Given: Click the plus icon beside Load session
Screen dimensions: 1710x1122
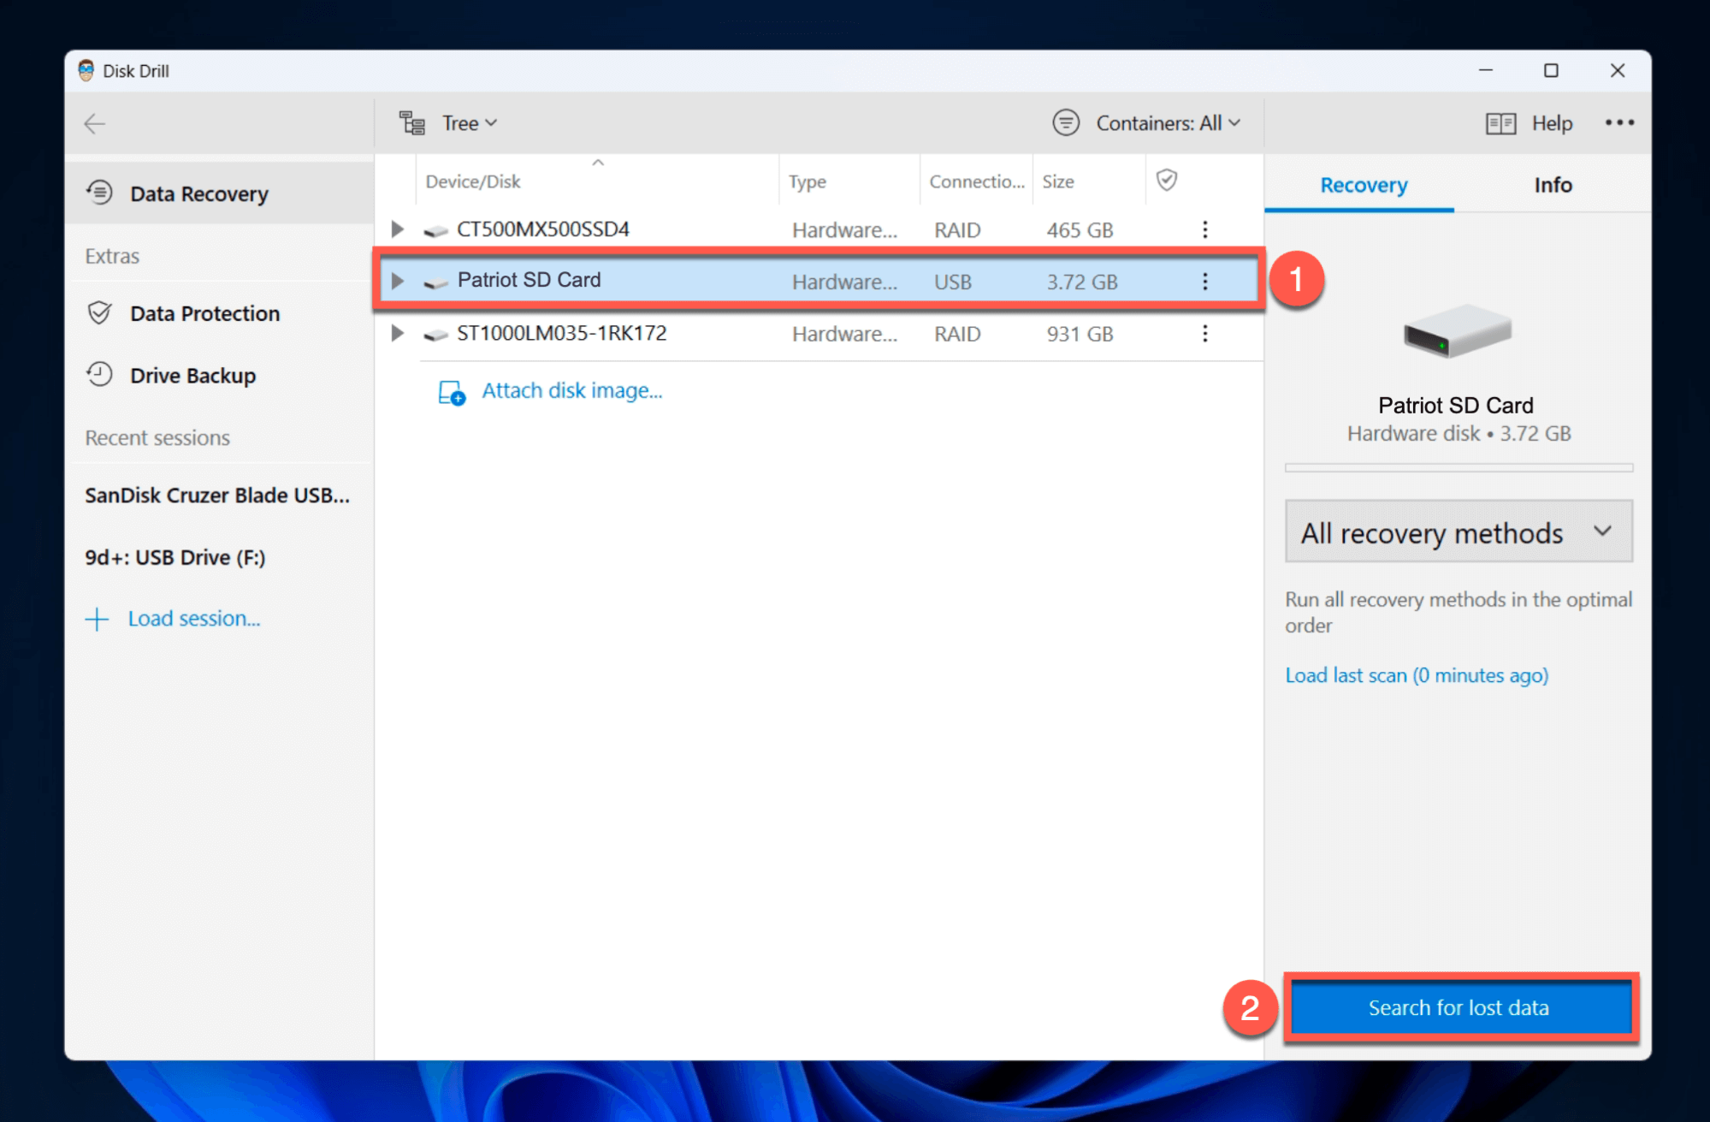Looking at the screenshot, I should (97, 619).
